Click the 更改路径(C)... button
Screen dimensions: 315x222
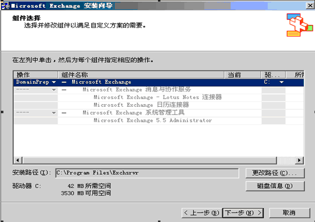coord(275,173)
